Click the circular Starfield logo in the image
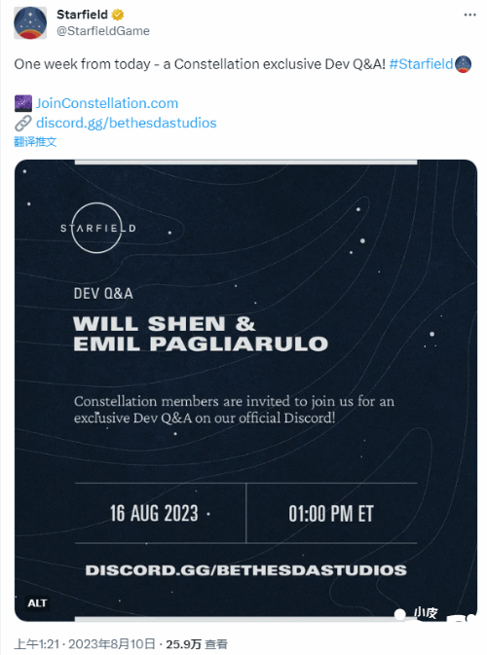 (97, 228)
